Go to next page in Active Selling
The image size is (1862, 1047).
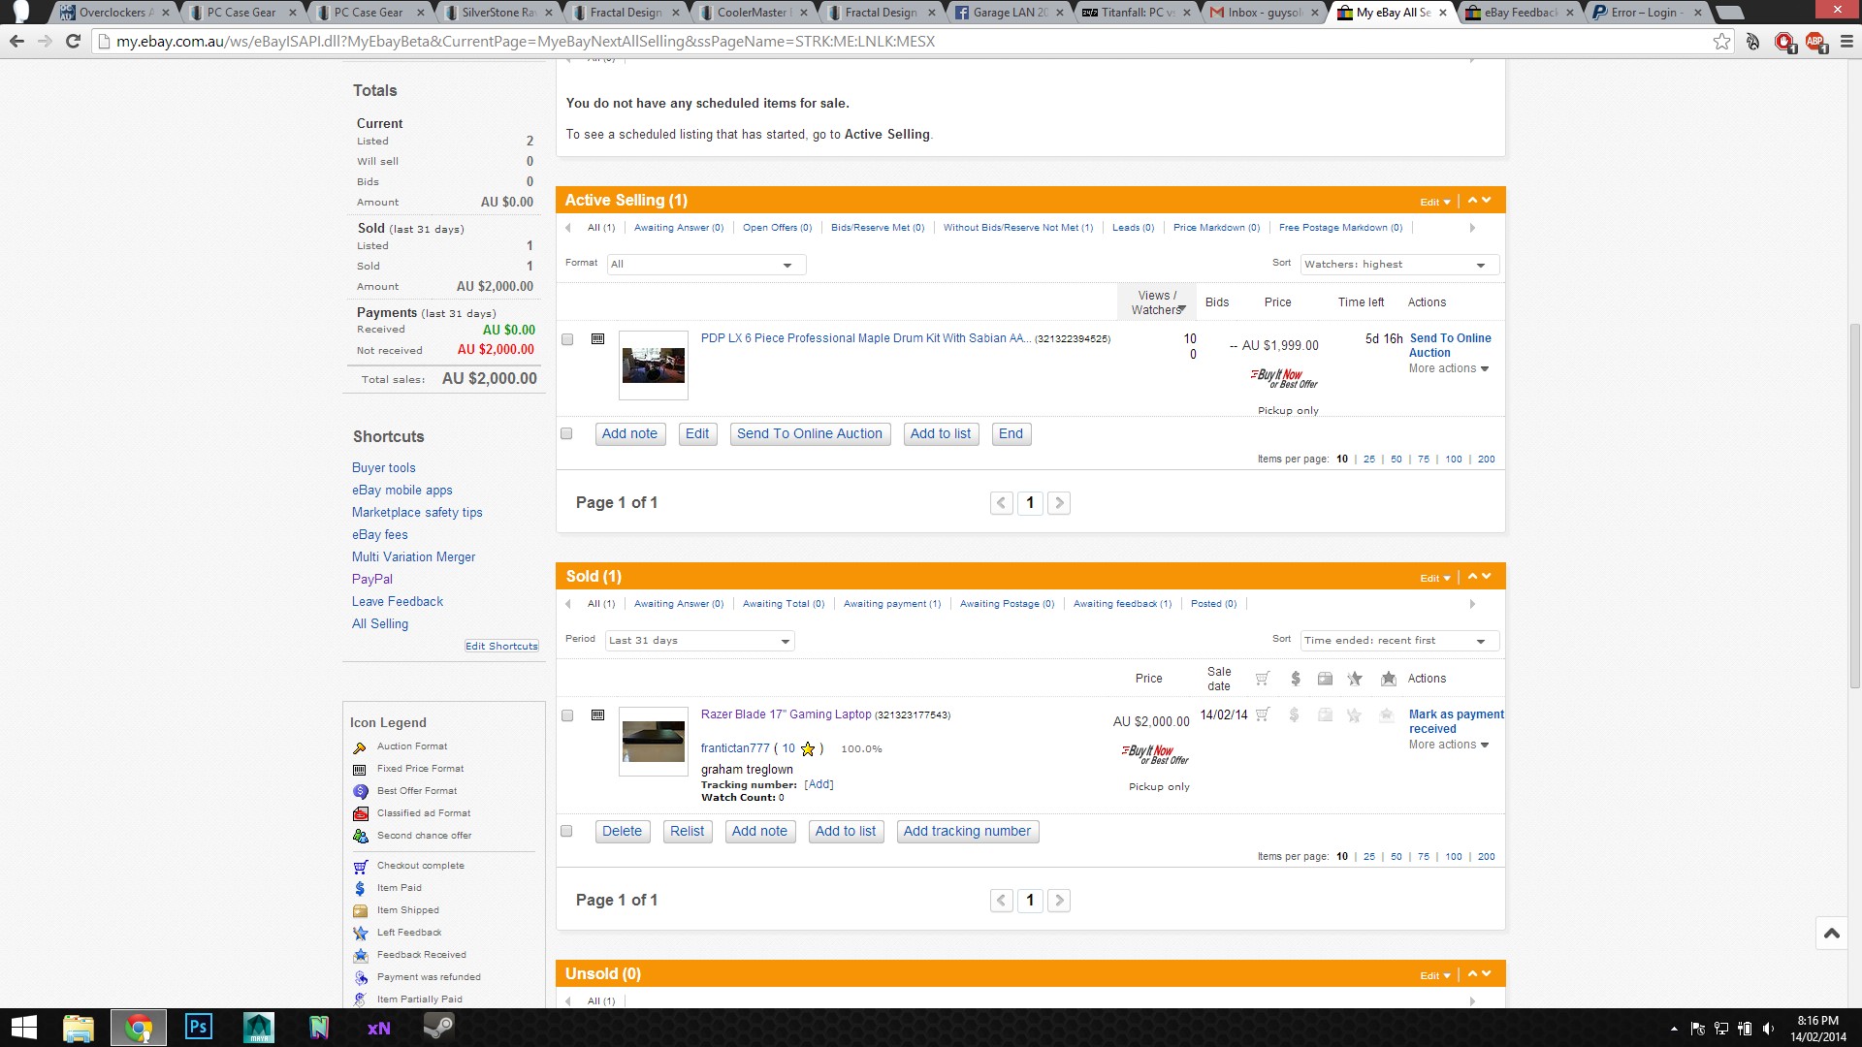[1059, 502]
